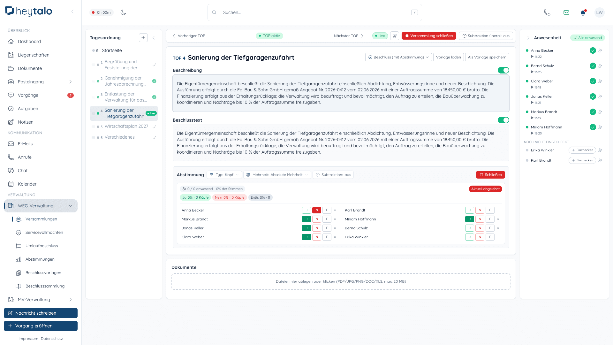Toggle Subtraktion überall: aus

[486, 36]
